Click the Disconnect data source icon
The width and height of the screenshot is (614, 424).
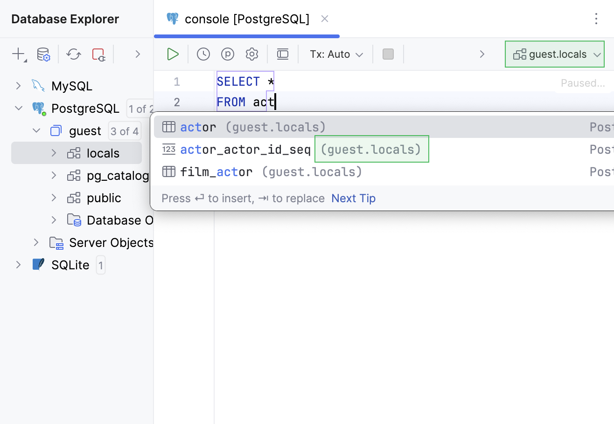[98, 55]
